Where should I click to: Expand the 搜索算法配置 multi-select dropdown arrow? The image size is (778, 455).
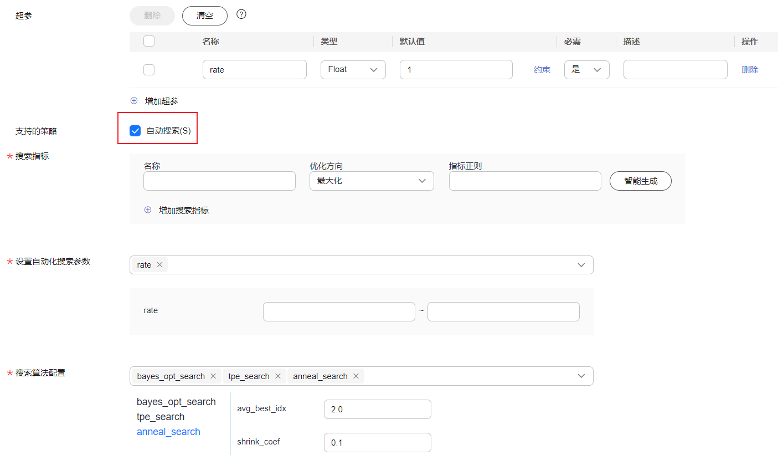(581, 376)
